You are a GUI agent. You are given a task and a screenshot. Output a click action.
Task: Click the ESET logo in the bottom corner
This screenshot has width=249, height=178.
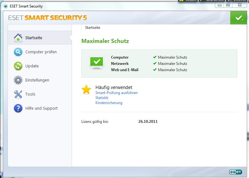pyautogui.click(x=235, y=172)
